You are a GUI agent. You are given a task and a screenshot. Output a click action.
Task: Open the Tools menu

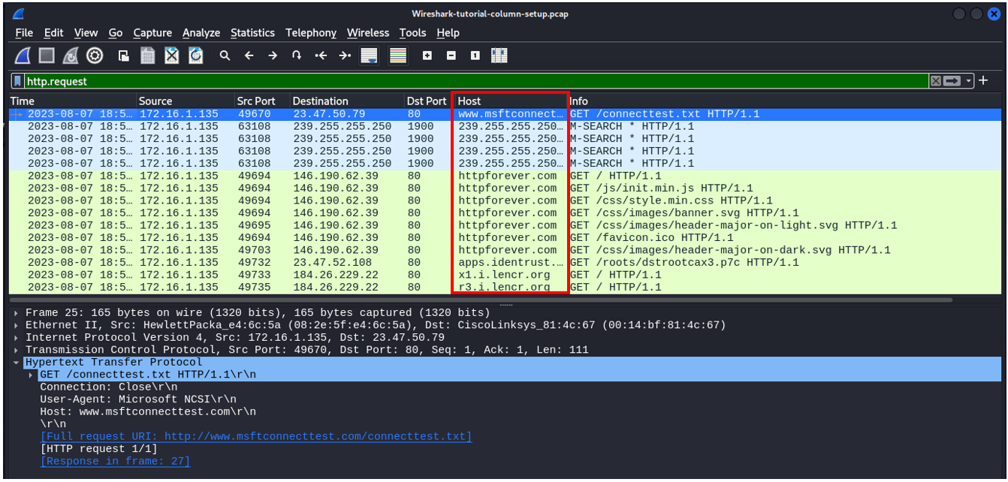412,33
